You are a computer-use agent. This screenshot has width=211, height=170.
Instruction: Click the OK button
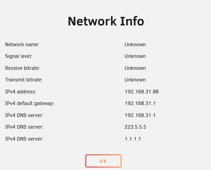click(x=103, y=161)
